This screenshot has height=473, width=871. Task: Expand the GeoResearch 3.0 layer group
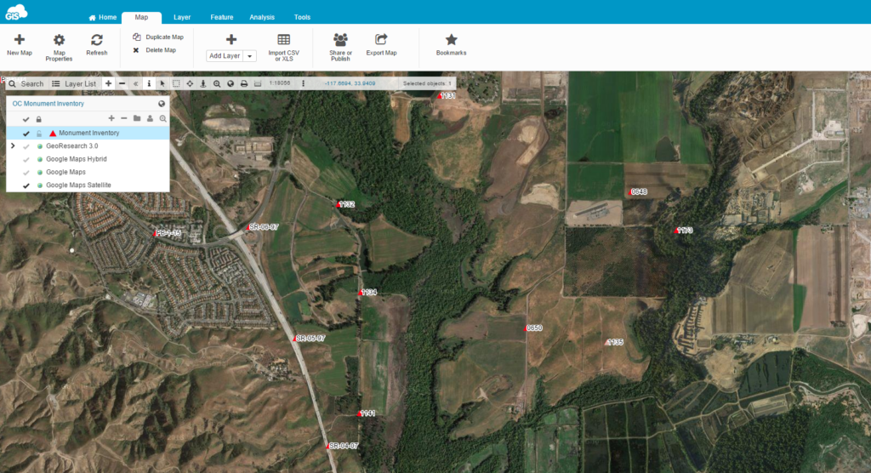[x=13, y=146]
